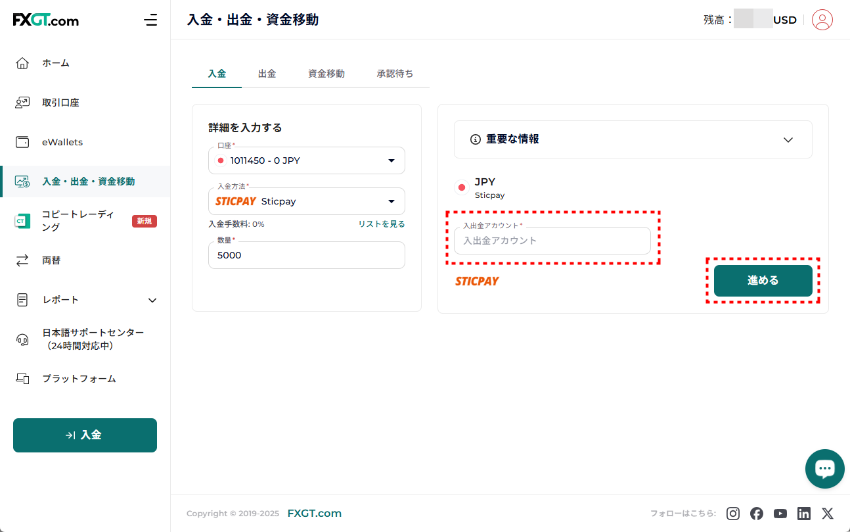Image resolution: width=850 pixels, height=532 pixels.
Task: Open the 口座 account dropdown
Action: click(307, 160)
